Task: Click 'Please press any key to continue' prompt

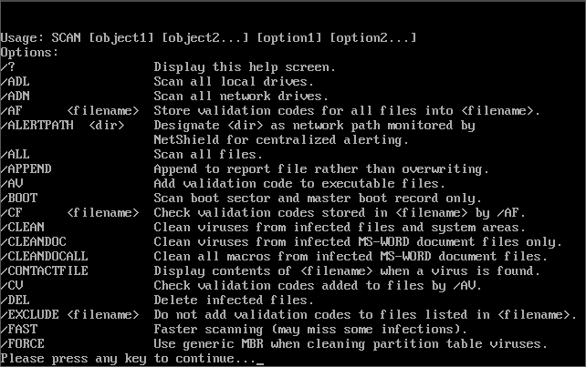Action: (128, 359)
